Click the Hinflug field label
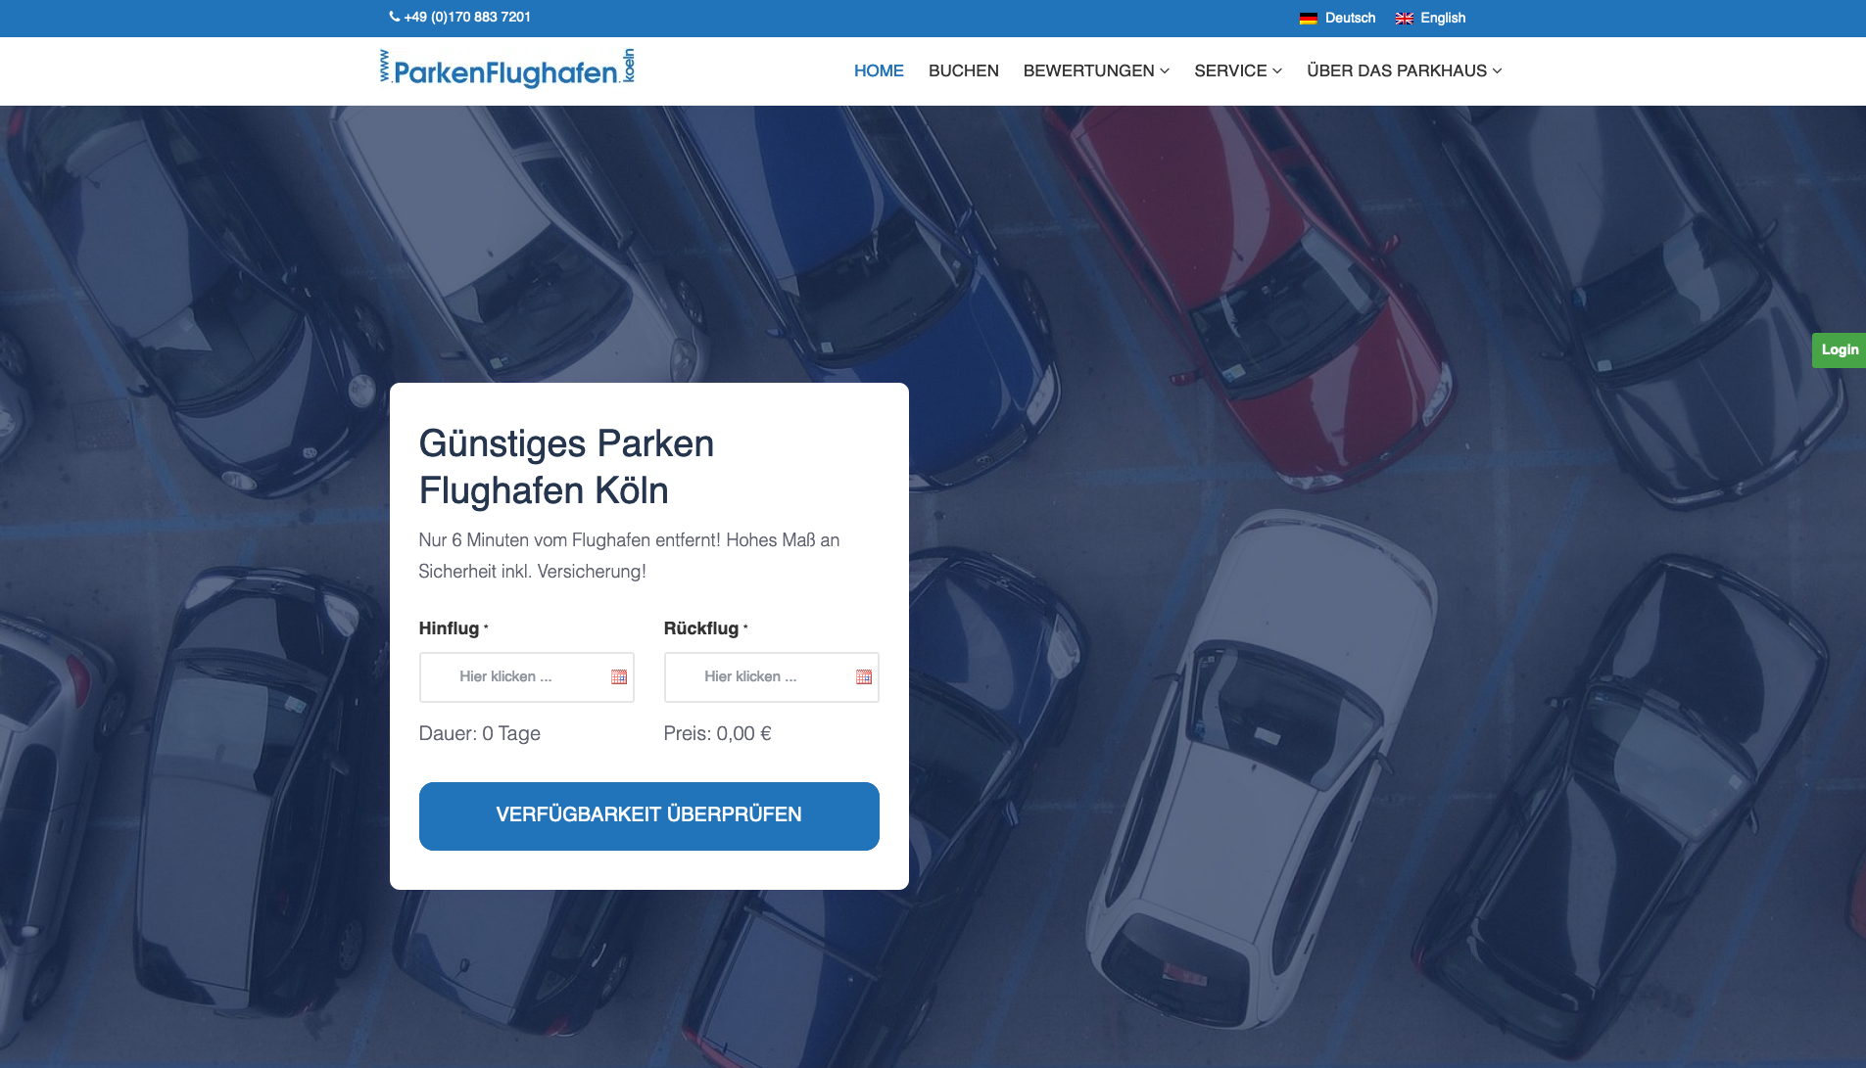1866x1068 pixels. pos(449,628)
